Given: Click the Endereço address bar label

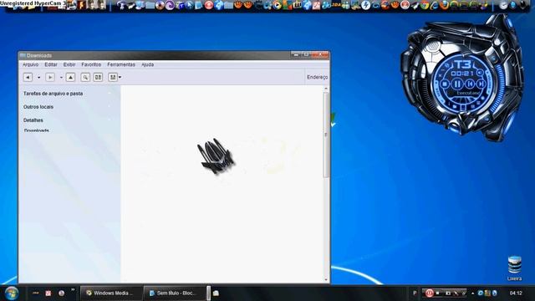Looking at the screenshot, I should point(317,78).
